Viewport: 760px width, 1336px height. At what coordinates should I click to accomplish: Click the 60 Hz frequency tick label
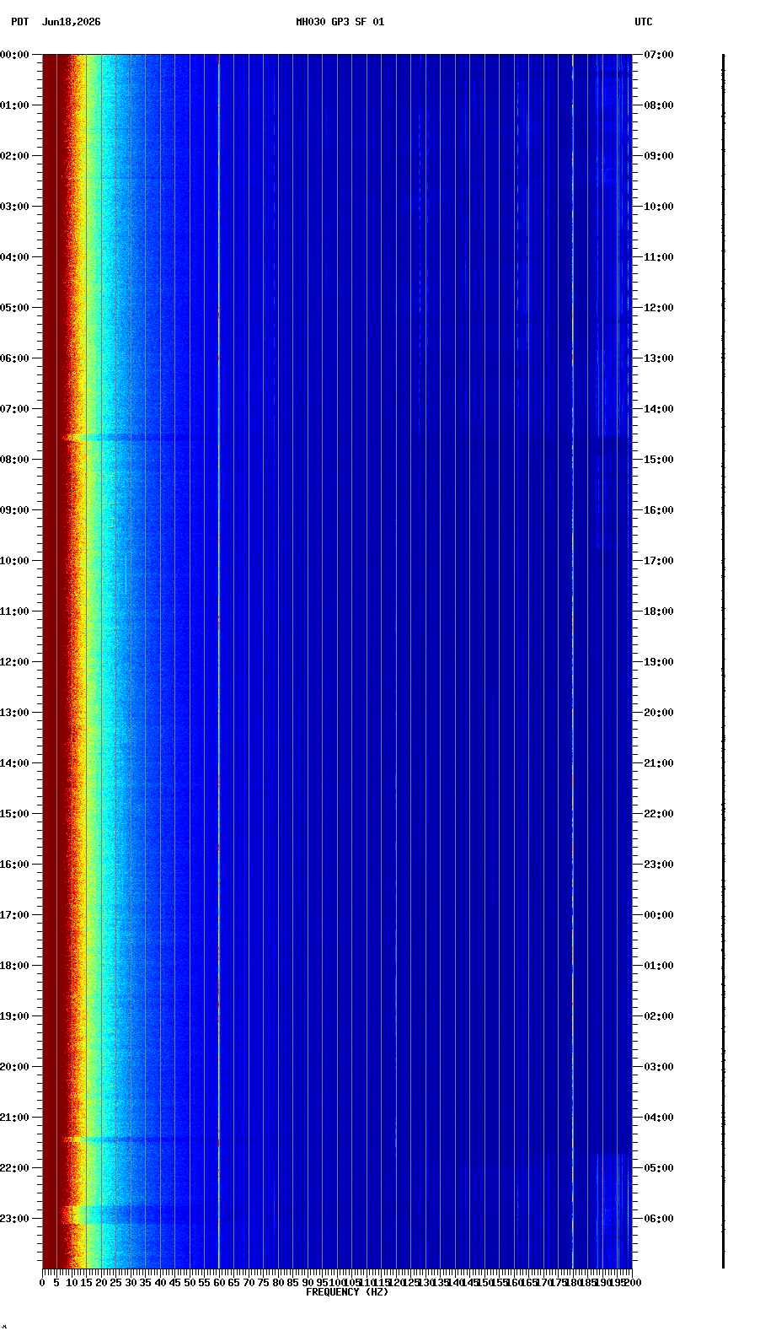[x=219, y=1283]
